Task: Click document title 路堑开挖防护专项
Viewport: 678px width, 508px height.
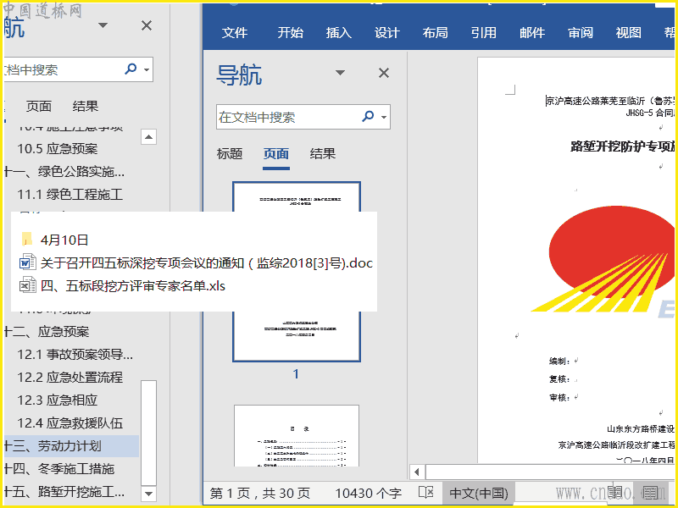Action: click(x=622, y=146)
